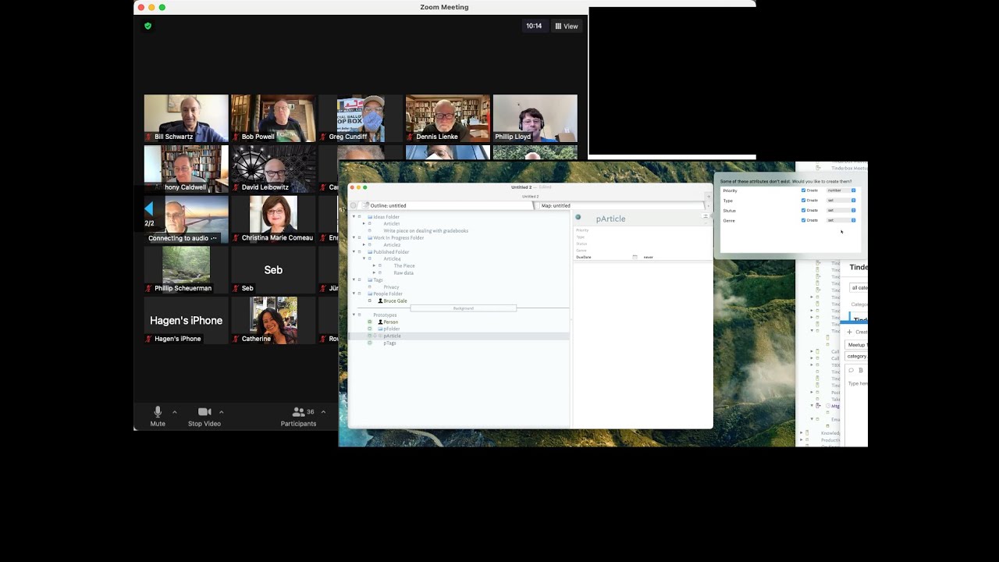Click the Ideas Folder folder icon

[370, 217]
